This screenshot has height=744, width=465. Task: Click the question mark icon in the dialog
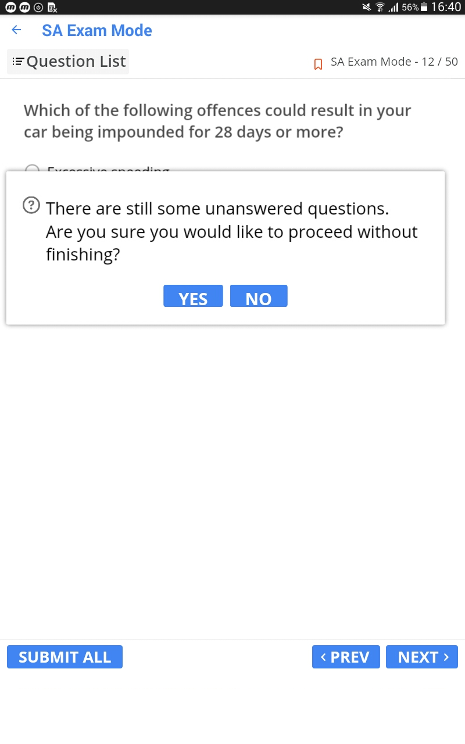tap(31, 205)
